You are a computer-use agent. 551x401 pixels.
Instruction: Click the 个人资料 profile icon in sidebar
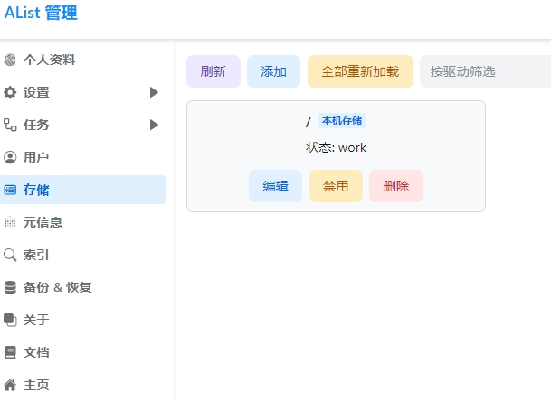[x=10, y=60]
